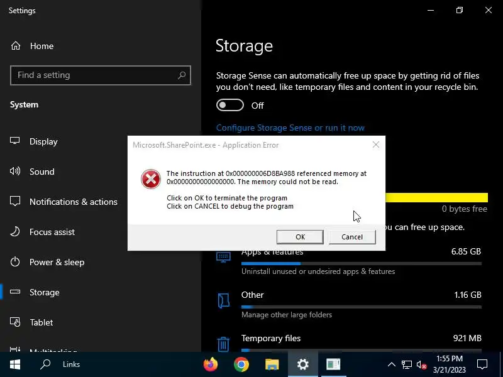
Task: Show hidden system tray icons
Action: pyautogui.click(x=391, y=364)
